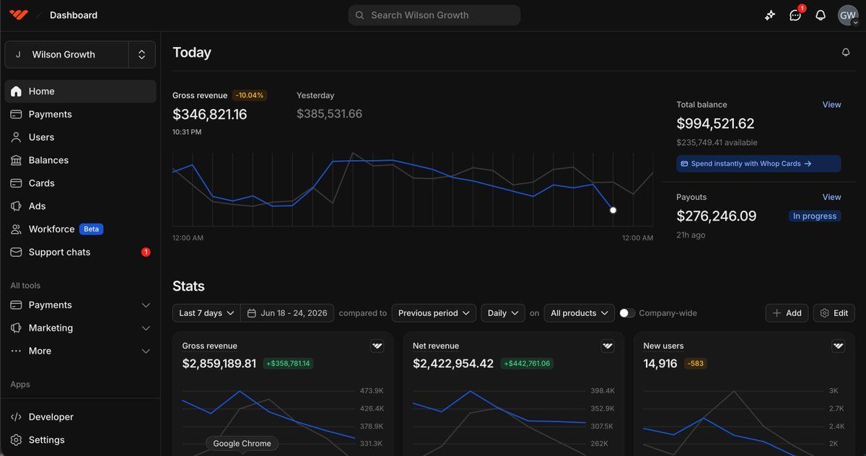Open the AI sparkle assistant icon
866x456 pixels.
pyautogui.click(x=770, y=15)
